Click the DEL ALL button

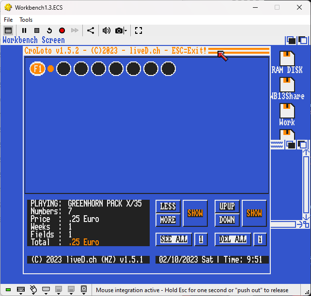click(233, 239)
